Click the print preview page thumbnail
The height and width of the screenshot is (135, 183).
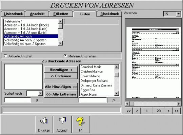[x=154, y=63]
